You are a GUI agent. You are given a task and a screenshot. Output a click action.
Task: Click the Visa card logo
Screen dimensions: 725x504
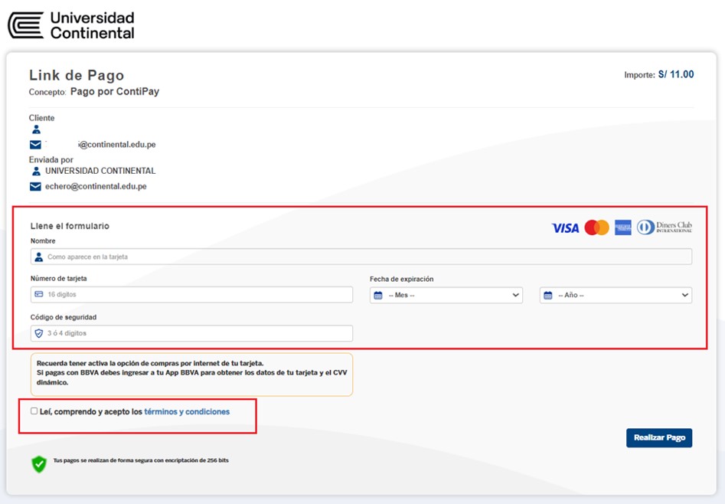565,227
